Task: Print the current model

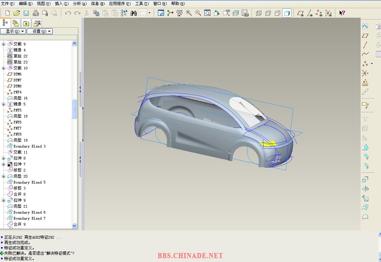Action: pyautogui.click(x=35, y=13)
